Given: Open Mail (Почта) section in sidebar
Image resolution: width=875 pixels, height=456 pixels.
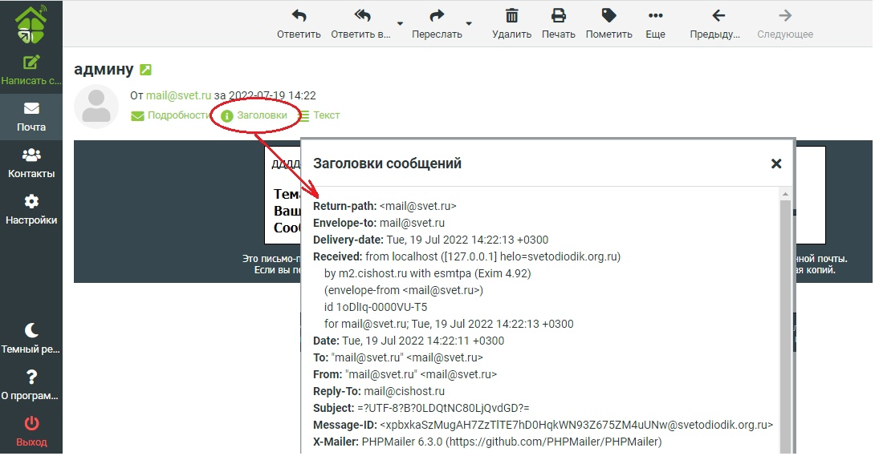Looking at the screenshot, I should [x=31, y=116].
